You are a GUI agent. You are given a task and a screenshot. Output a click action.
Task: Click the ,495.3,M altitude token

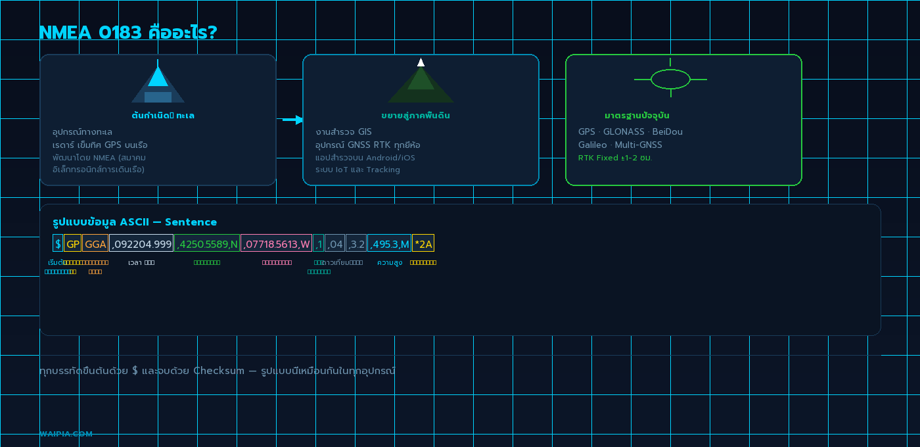389,244
